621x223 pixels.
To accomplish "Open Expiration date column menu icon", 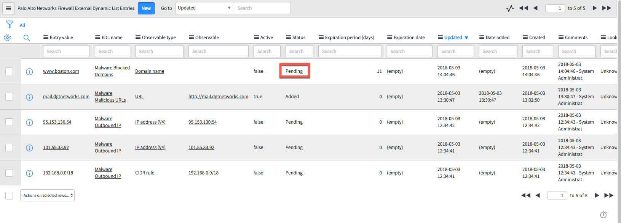I will coord(390,37).
